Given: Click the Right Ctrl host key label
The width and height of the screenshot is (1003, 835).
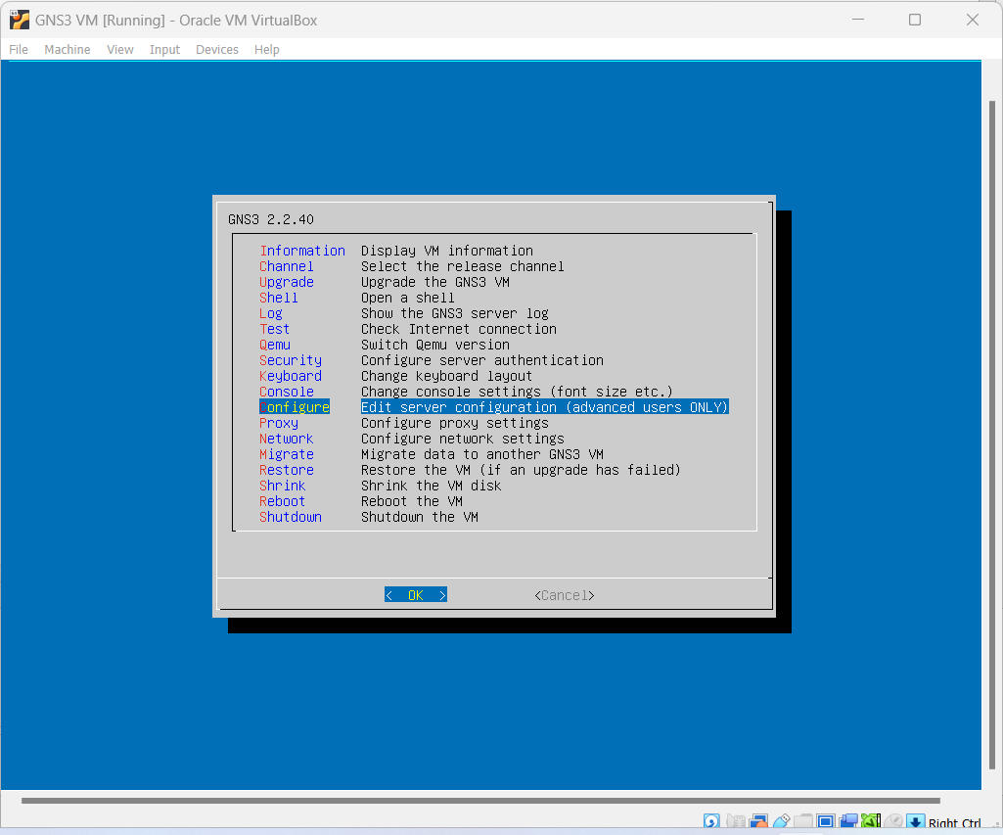Looking at the screenshot, I should (954, 823).
